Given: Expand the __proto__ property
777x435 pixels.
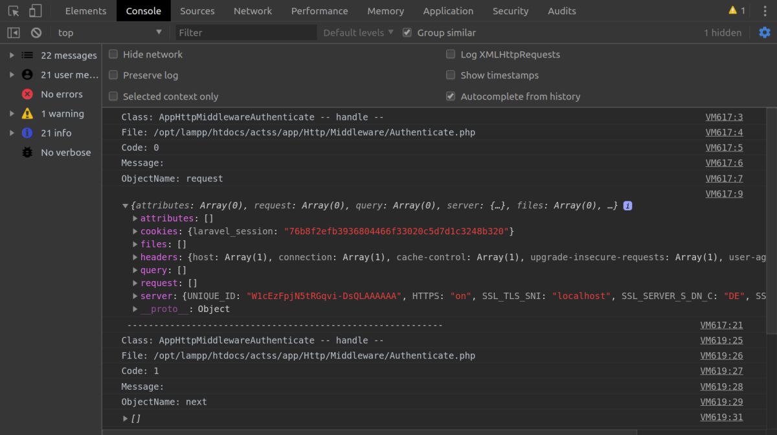Looking at the screenshot, I should click(x=135, y=309).
